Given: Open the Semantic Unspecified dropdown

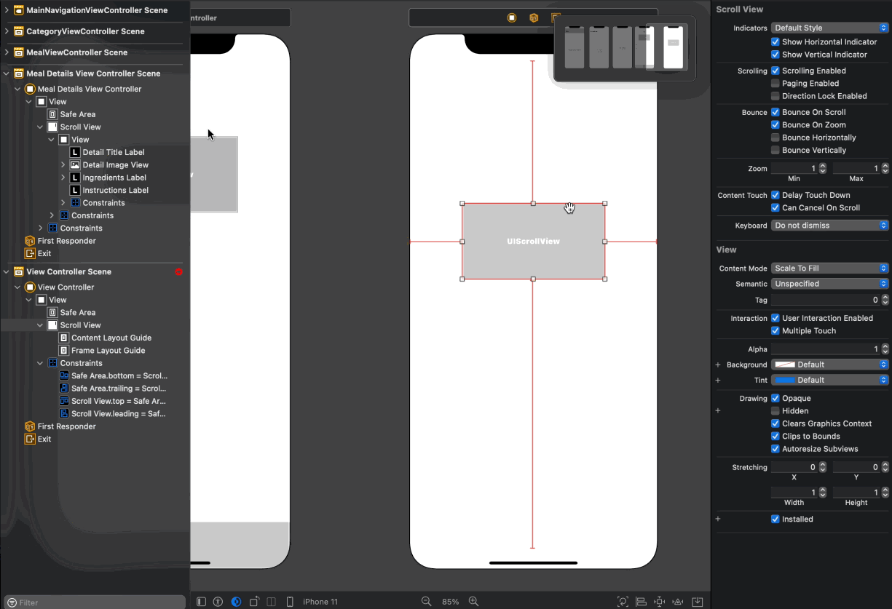Looking at the screenshot, I should point(829,284).
